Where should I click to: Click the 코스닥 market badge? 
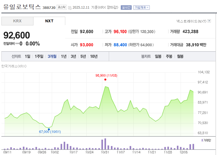point(62,7)
